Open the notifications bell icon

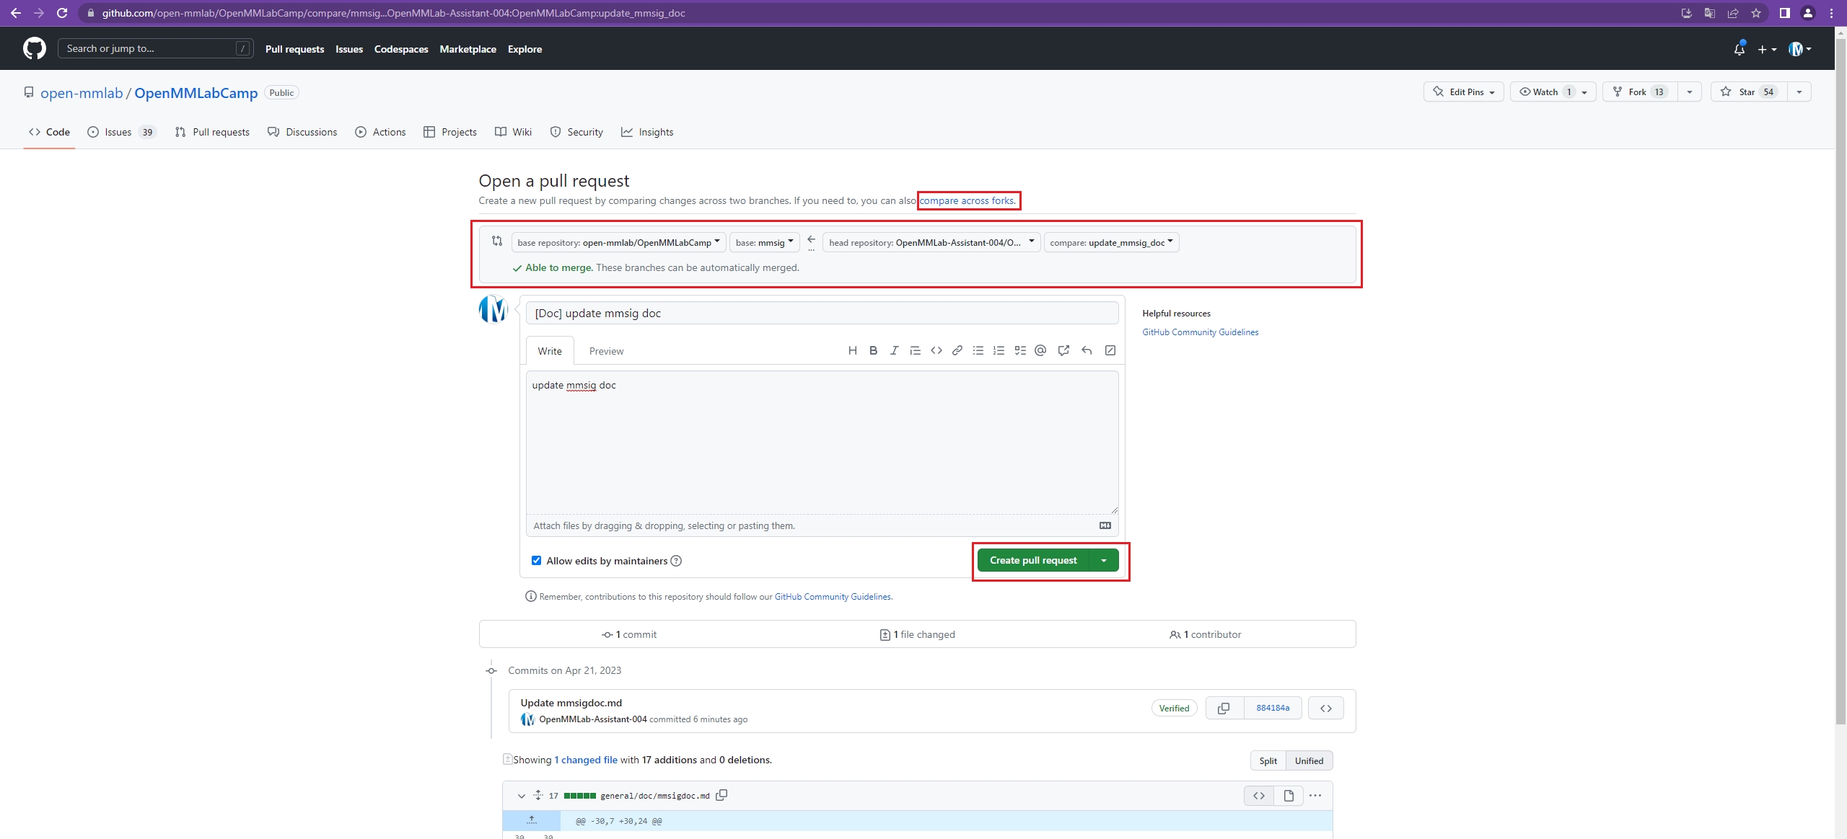(x=1739, y=49)
